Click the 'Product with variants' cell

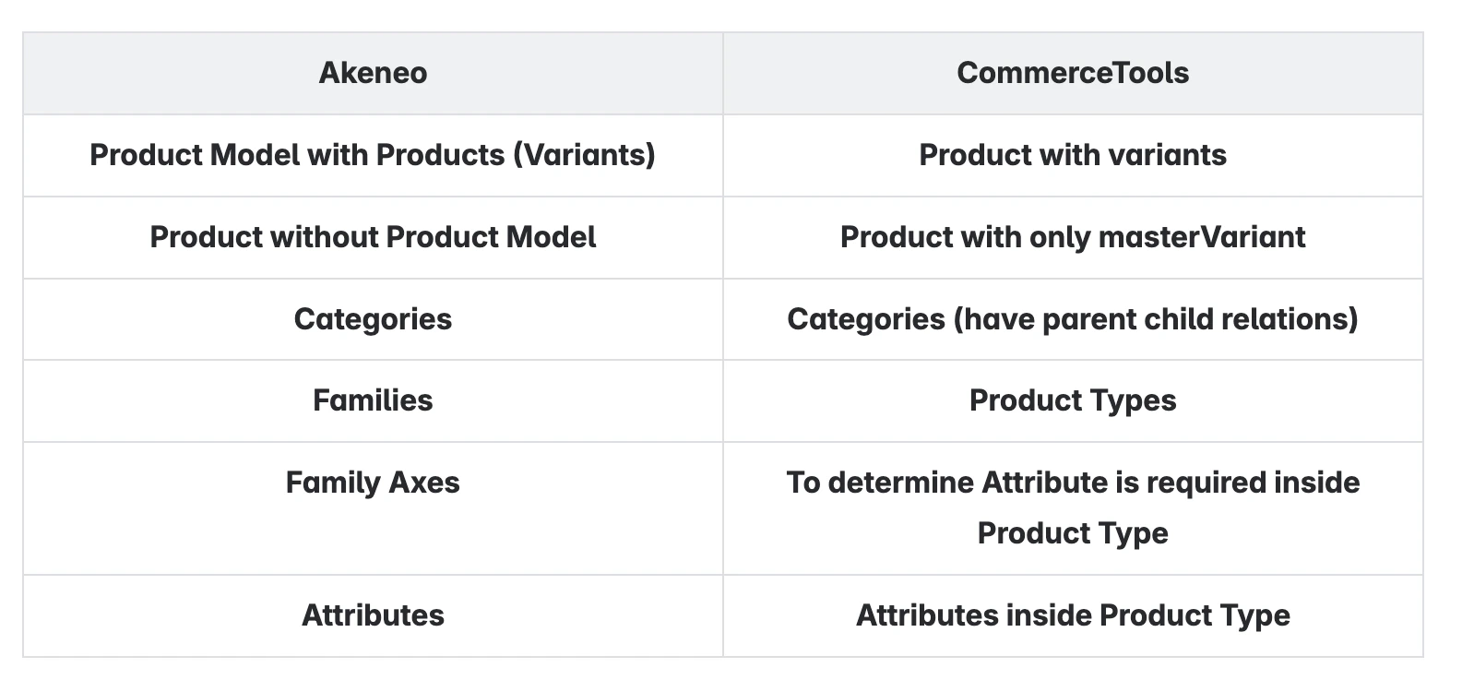(1073, 155)
